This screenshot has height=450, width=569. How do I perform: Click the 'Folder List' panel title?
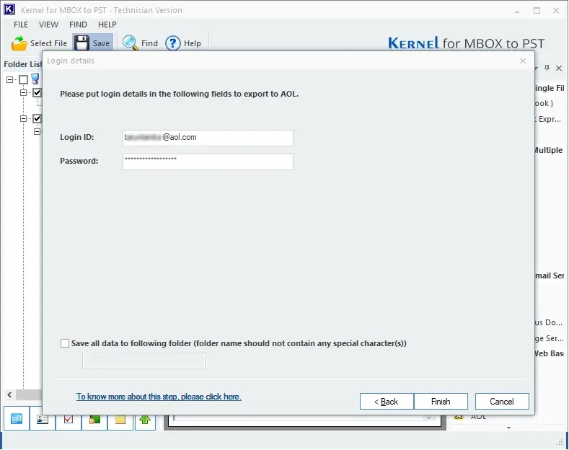pyautogui.click(x=23, y=64)
